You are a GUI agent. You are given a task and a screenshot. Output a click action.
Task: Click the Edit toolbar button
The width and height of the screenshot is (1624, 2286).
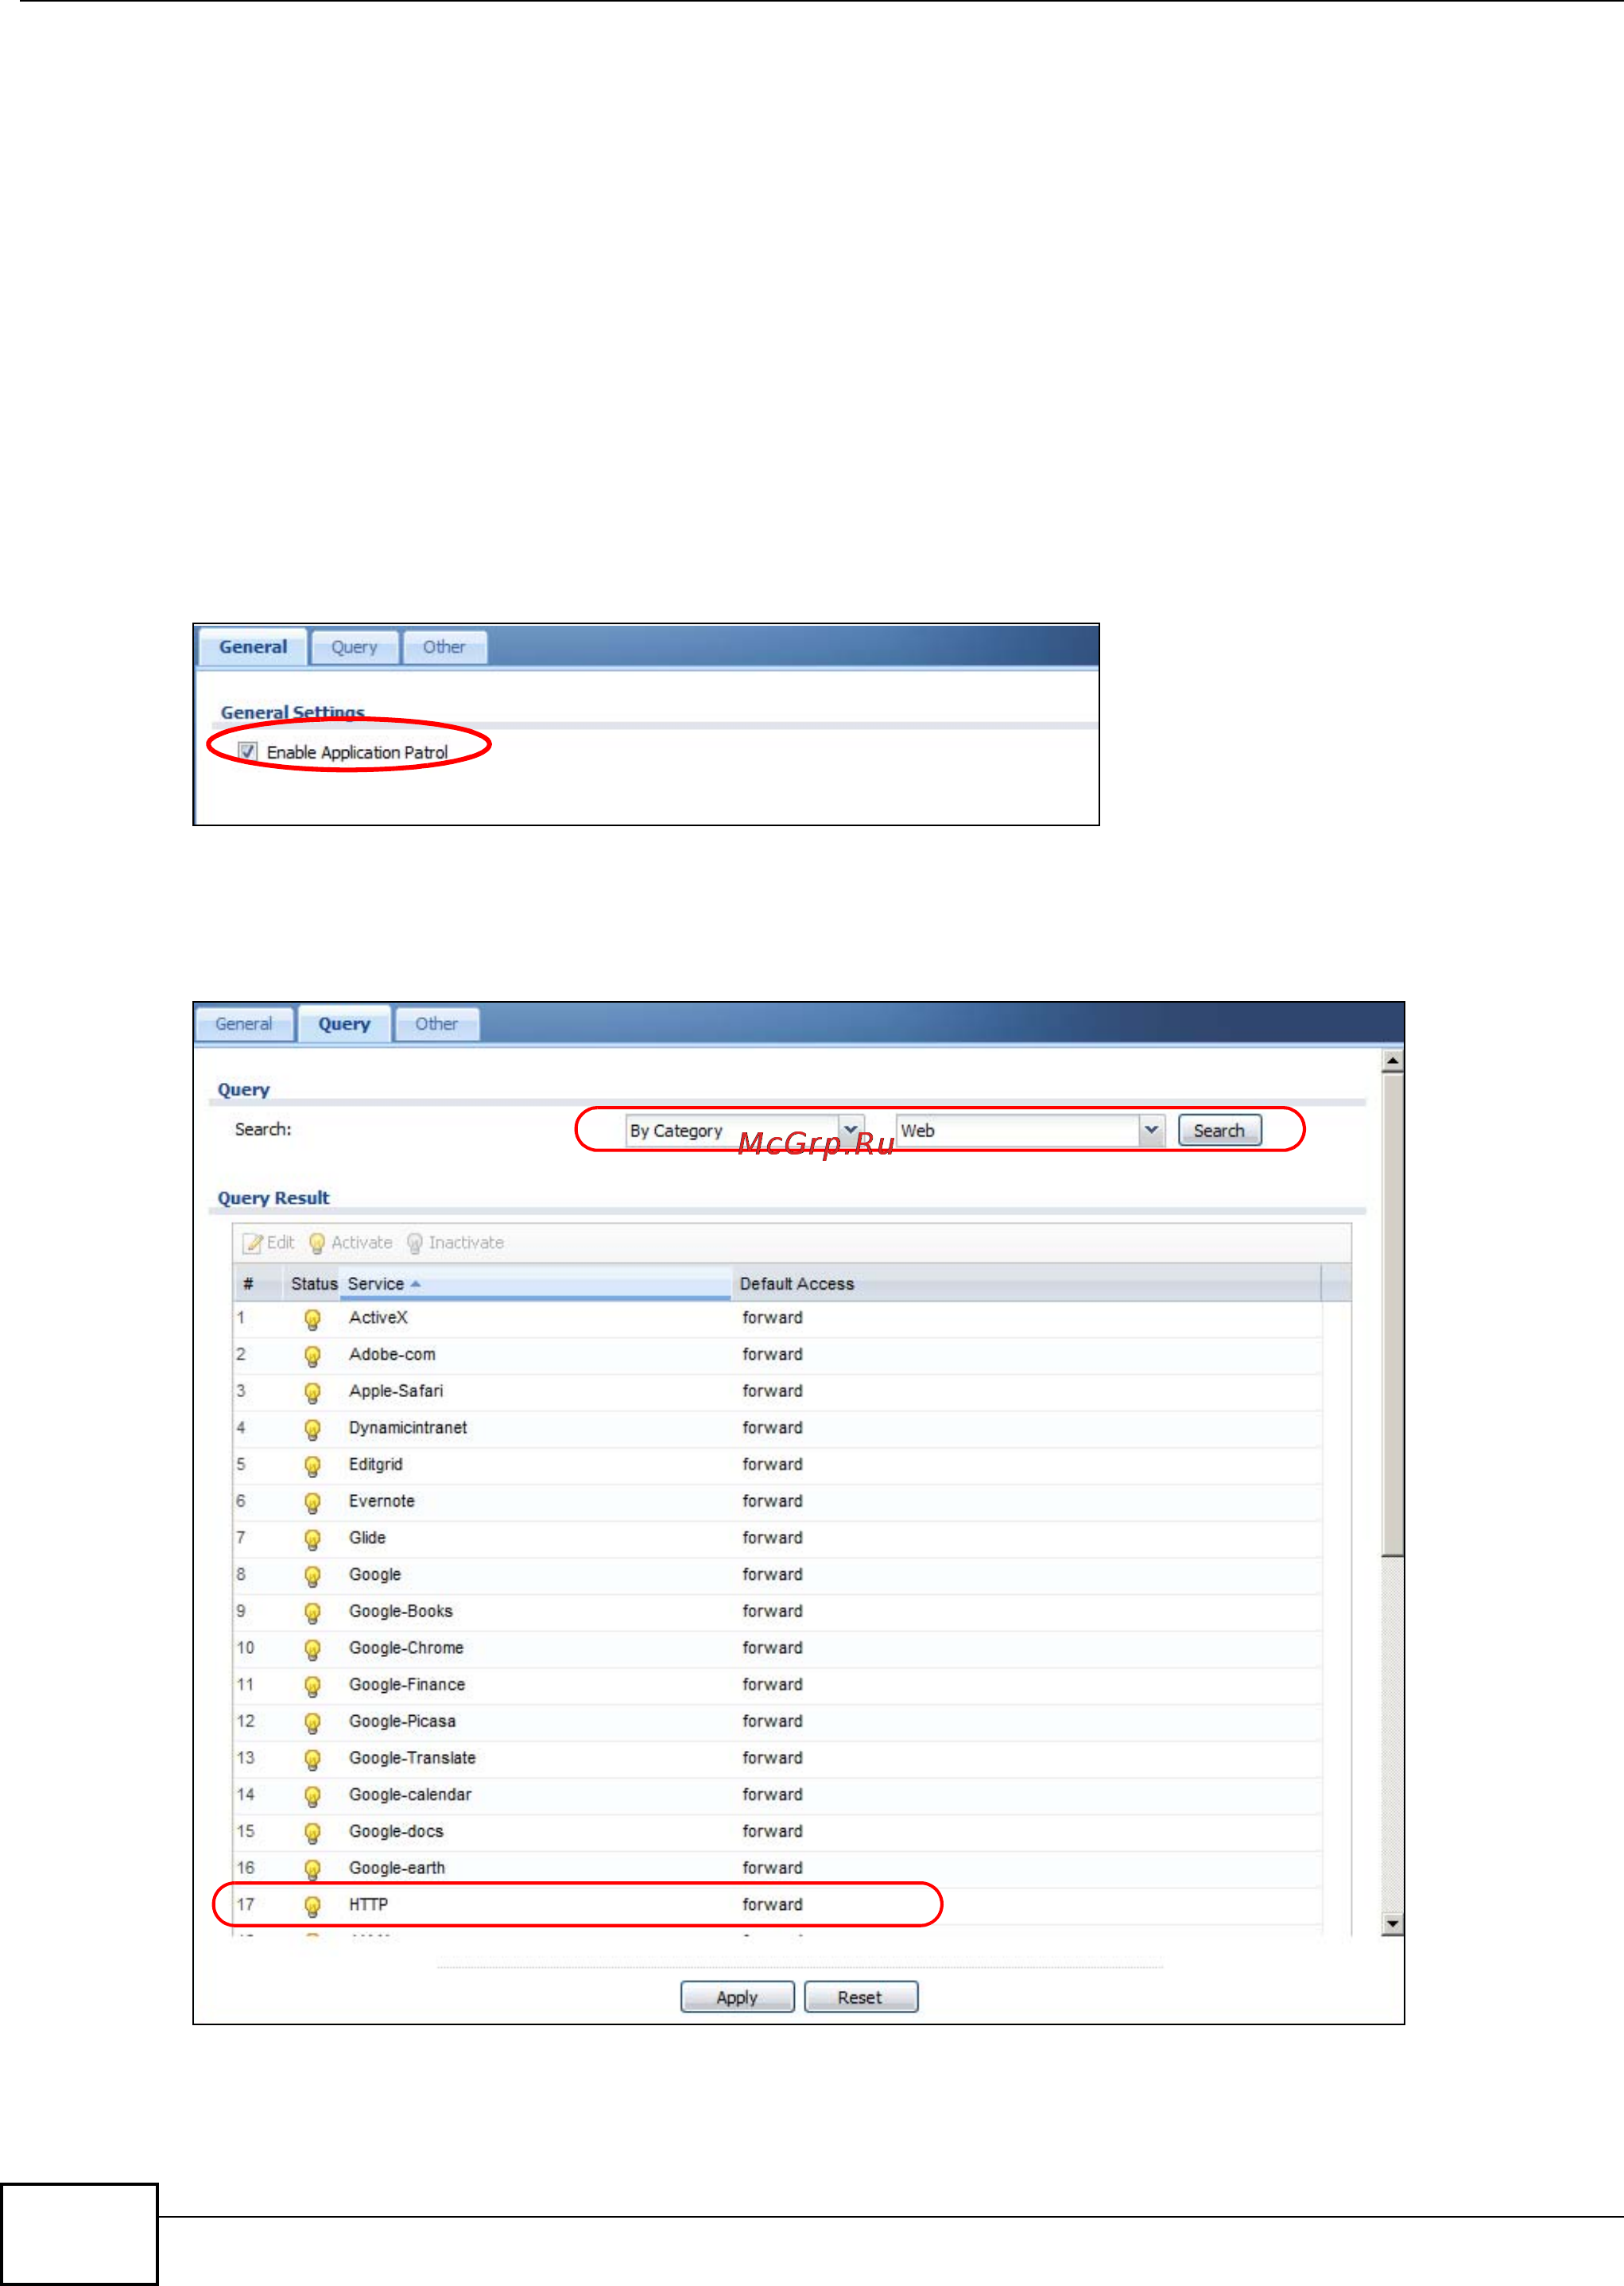point(269,1243)
